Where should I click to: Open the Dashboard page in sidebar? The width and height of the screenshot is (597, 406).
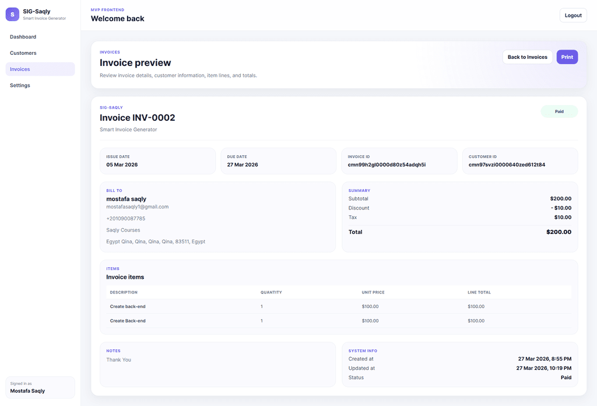tap(23, 37)
